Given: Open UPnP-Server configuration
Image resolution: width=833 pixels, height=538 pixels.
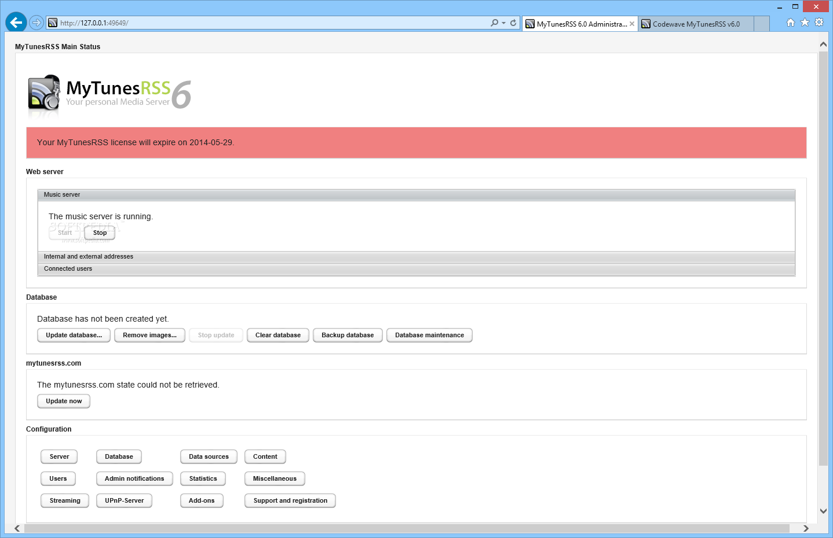Looking at the screenshot, I should coord(124,501).
